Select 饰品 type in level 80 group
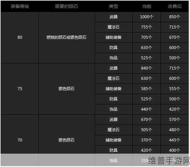 114,58
